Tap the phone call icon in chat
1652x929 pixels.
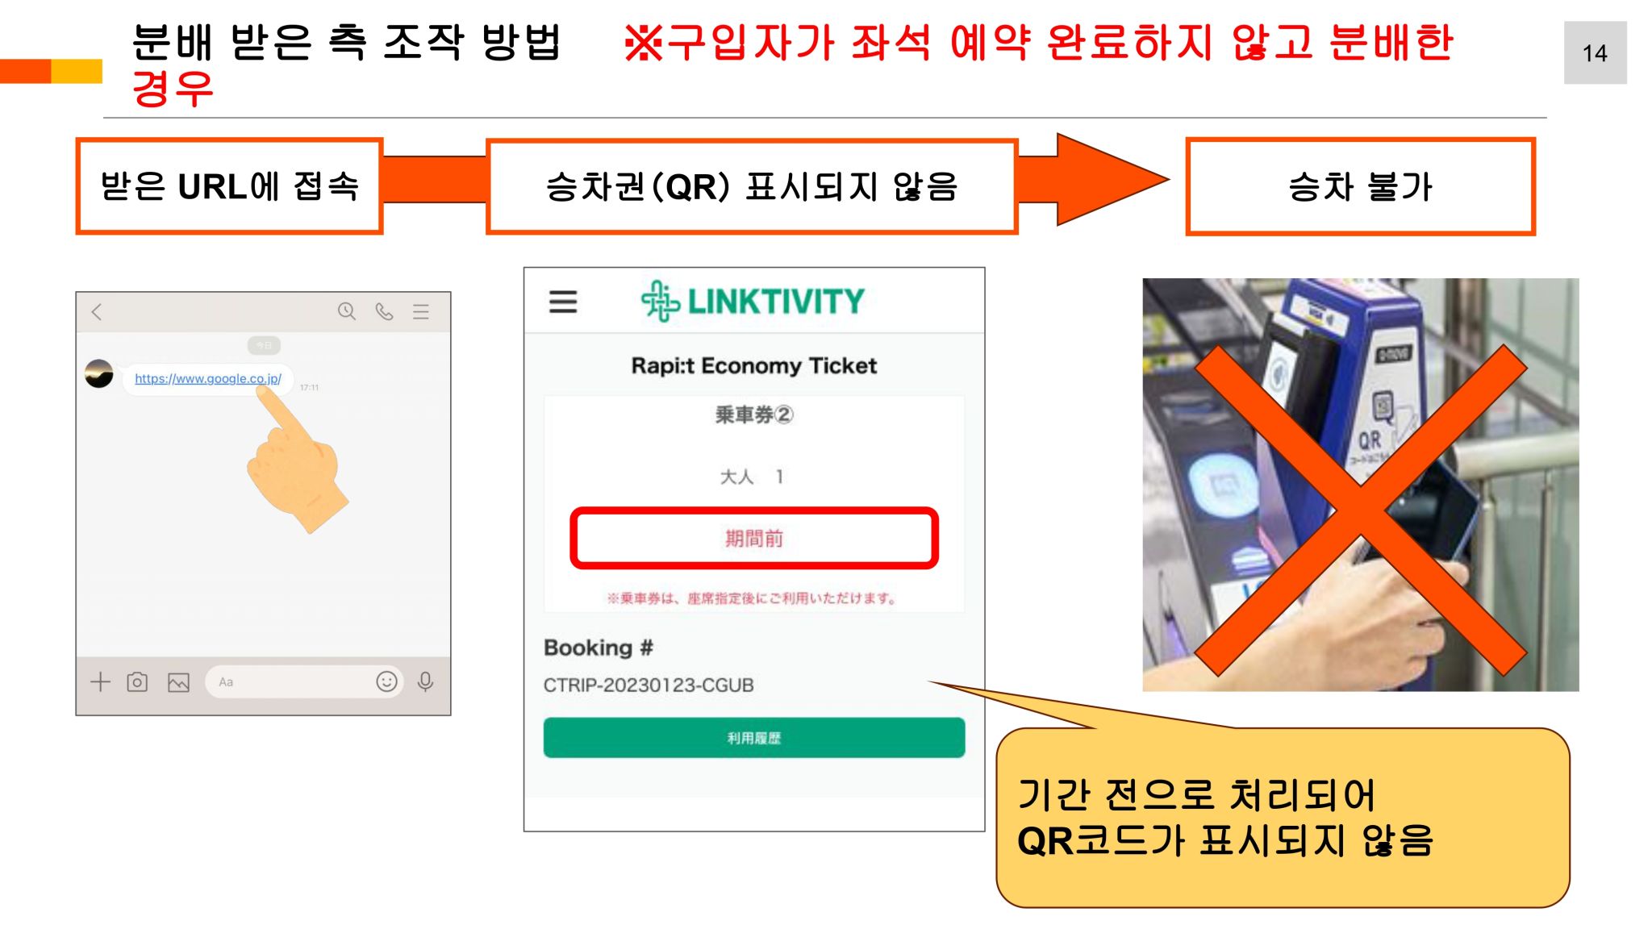[x=384, y=311]
